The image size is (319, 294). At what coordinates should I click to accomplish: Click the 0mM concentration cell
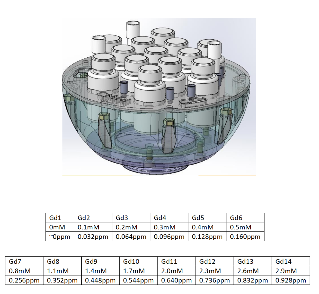[x=60, y=227]
